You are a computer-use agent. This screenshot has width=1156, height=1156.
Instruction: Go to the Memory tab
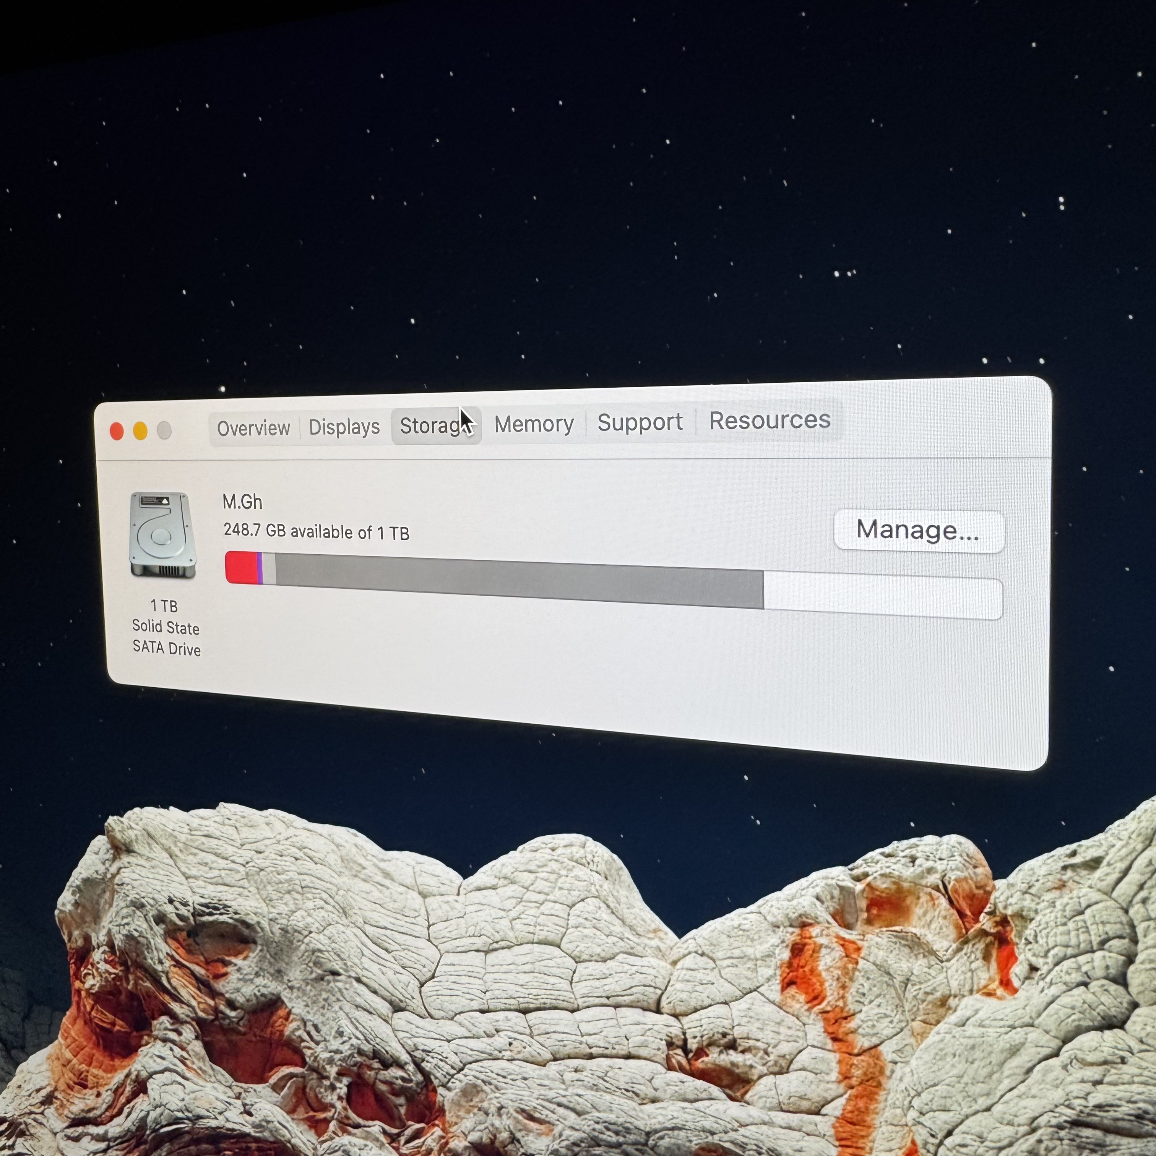(534, 424)
